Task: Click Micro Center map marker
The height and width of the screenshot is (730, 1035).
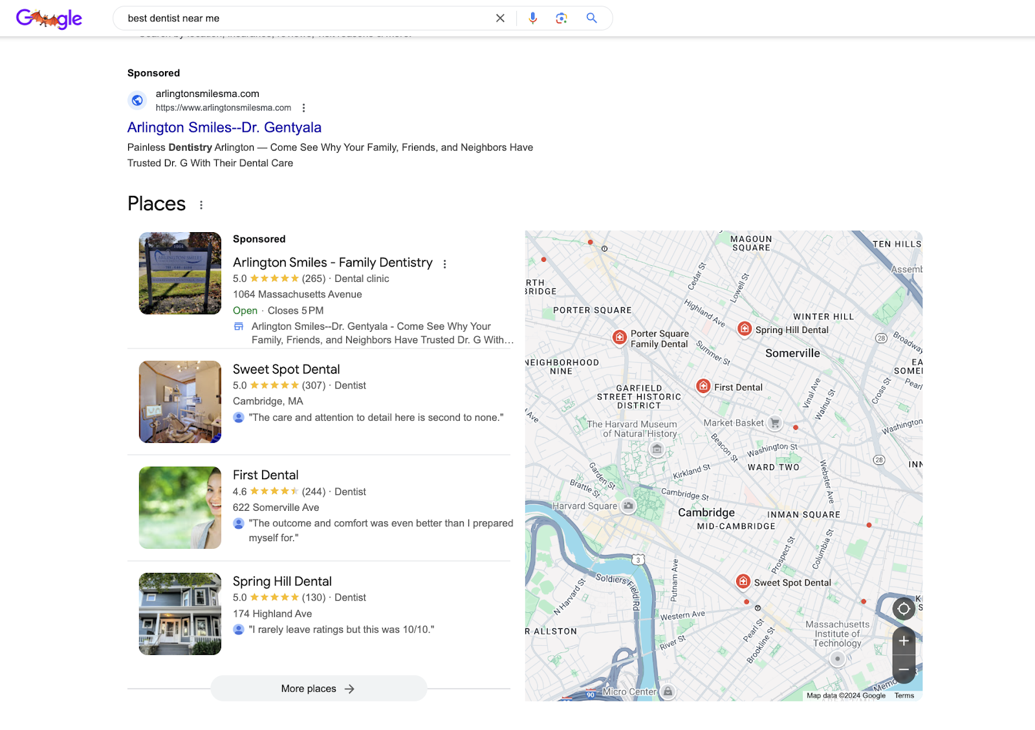Action: (x=668, y=692)
